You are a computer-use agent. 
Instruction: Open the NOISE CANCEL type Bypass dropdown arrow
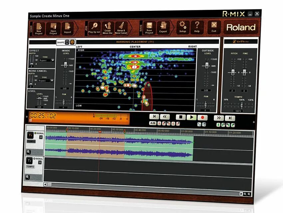coord(52,80)
